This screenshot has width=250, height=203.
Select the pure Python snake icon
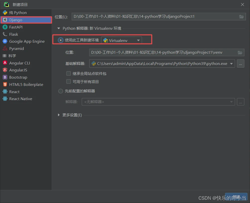pyautogui.click(x=5, y=12)
